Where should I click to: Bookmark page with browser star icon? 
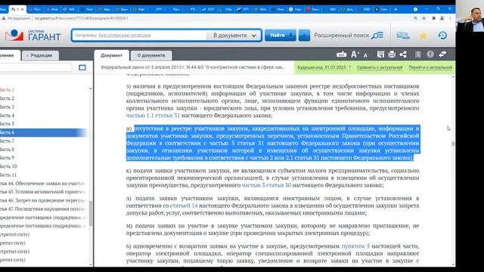[423, 18]
